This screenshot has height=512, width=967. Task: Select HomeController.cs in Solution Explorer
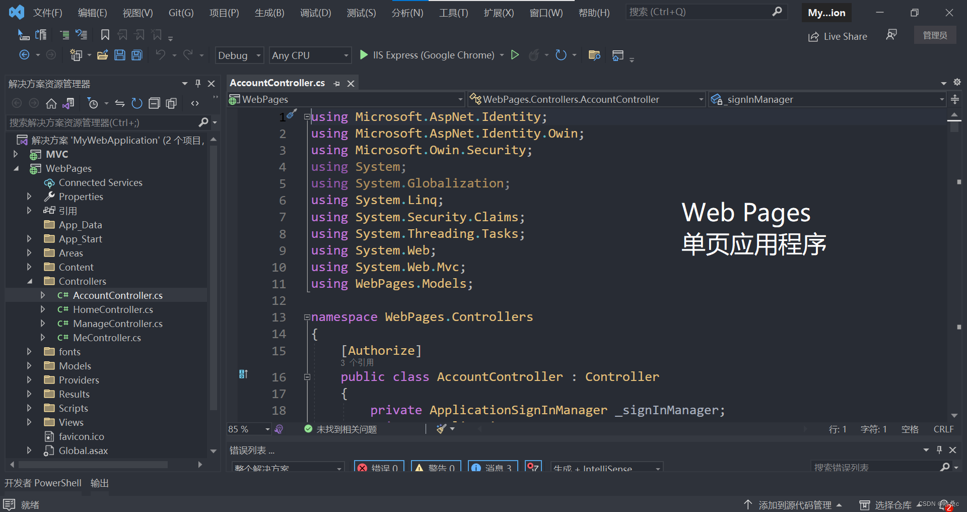tap(113, 309)
